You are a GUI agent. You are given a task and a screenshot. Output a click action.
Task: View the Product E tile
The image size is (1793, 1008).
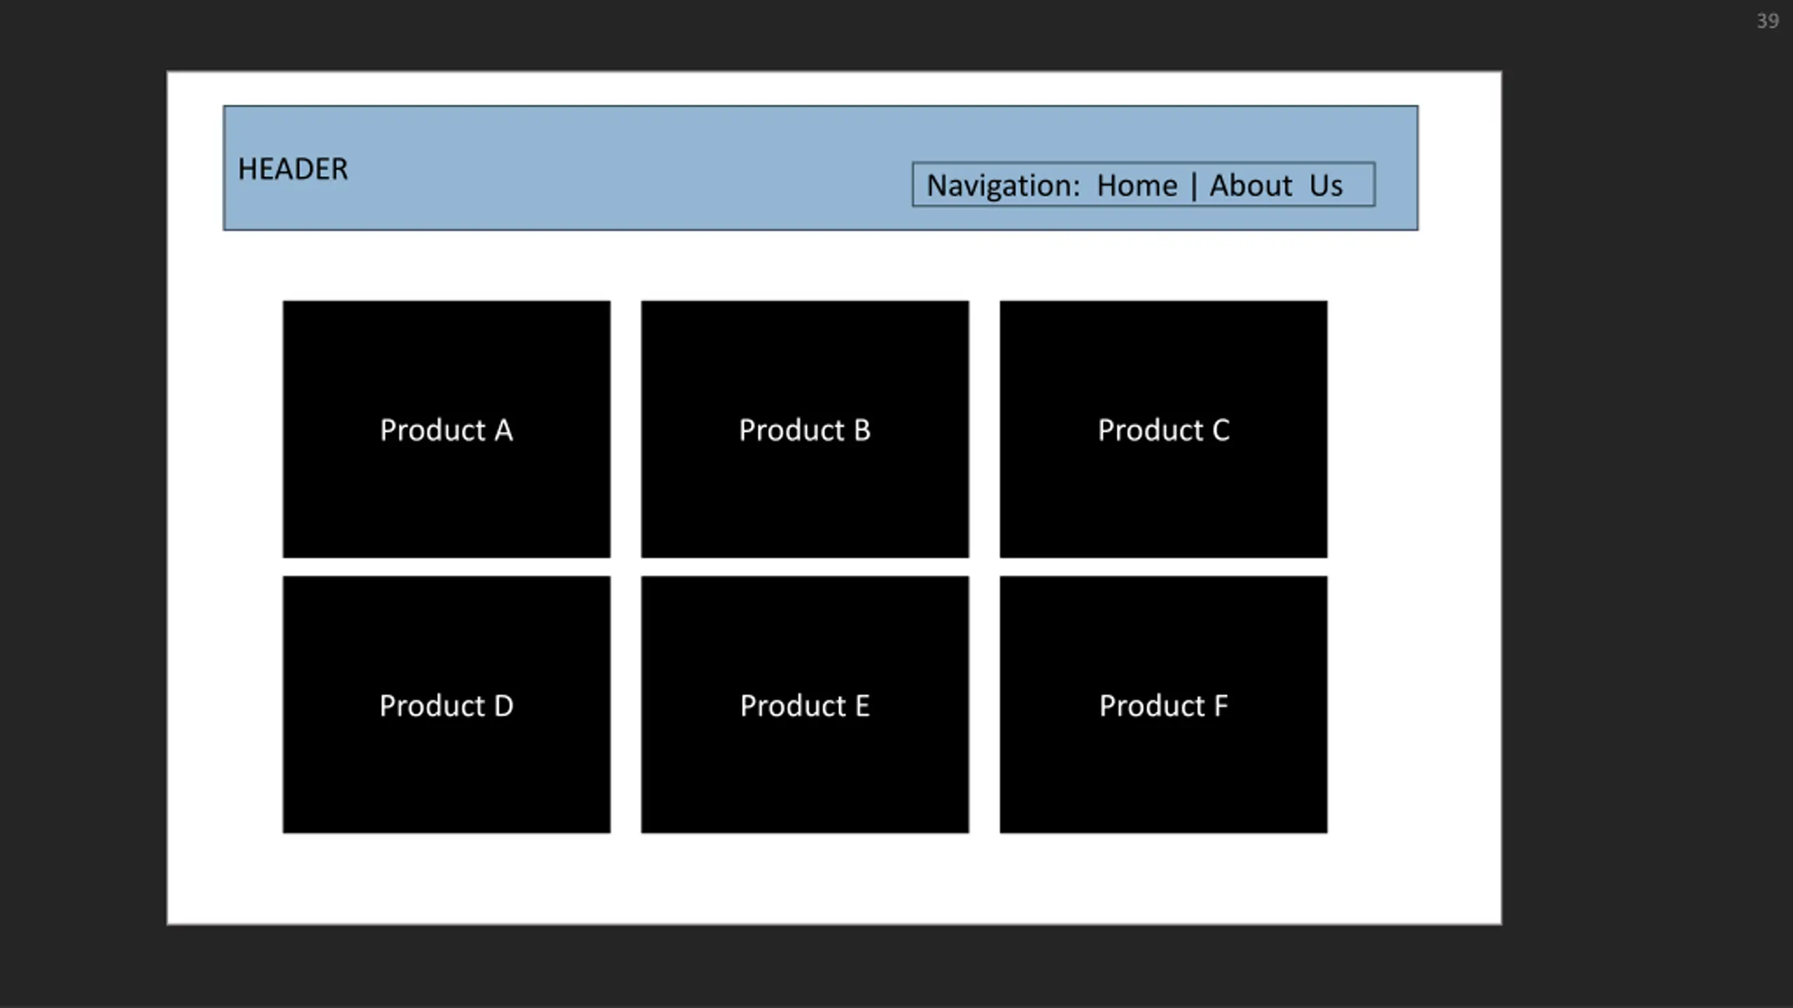click(x=805, y=705)
